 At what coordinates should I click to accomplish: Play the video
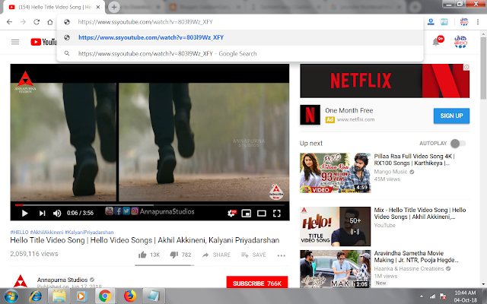25,213
